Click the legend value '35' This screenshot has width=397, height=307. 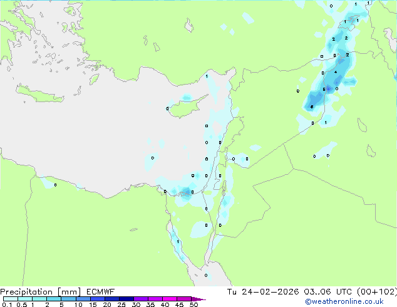pyautogui.click(x=151, y=304)
